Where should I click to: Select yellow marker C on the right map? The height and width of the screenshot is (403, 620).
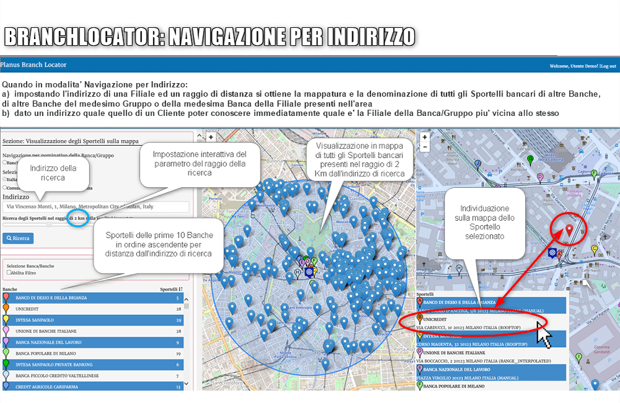pyautogui.click(x=594, y=250)
